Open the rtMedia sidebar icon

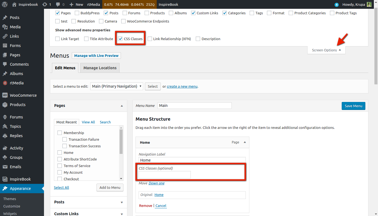pos(5,83)
